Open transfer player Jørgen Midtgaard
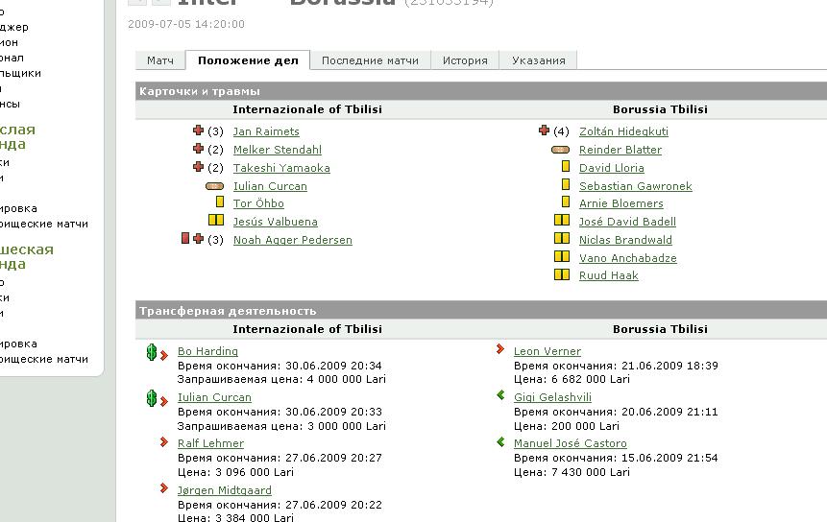The image size is (827, 522). (225, 490)
